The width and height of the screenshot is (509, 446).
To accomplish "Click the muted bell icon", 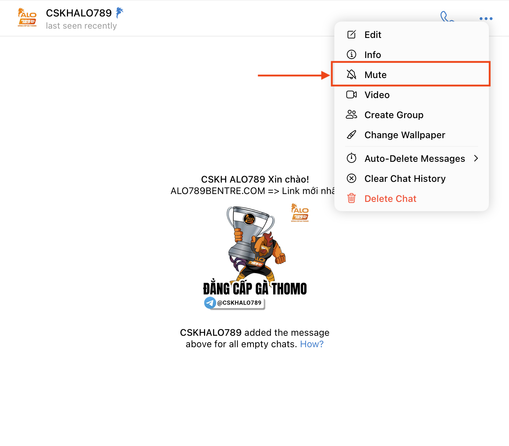I will 352,74.
